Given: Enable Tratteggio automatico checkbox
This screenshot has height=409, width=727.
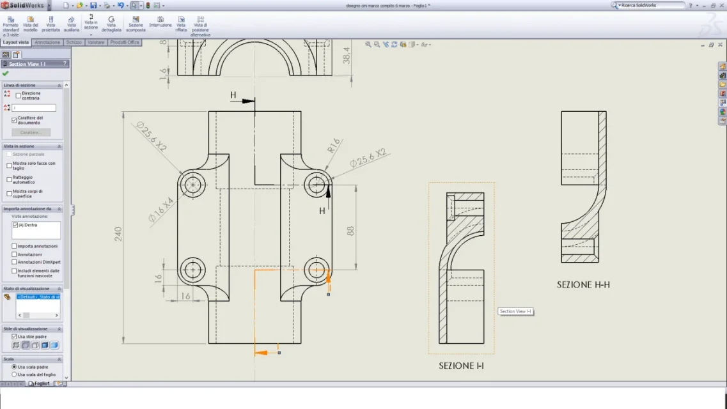Looking at the screenshot, I should tap(10, 179).
